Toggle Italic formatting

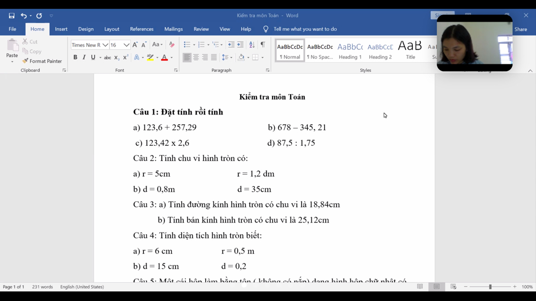(x=84, y=57)
